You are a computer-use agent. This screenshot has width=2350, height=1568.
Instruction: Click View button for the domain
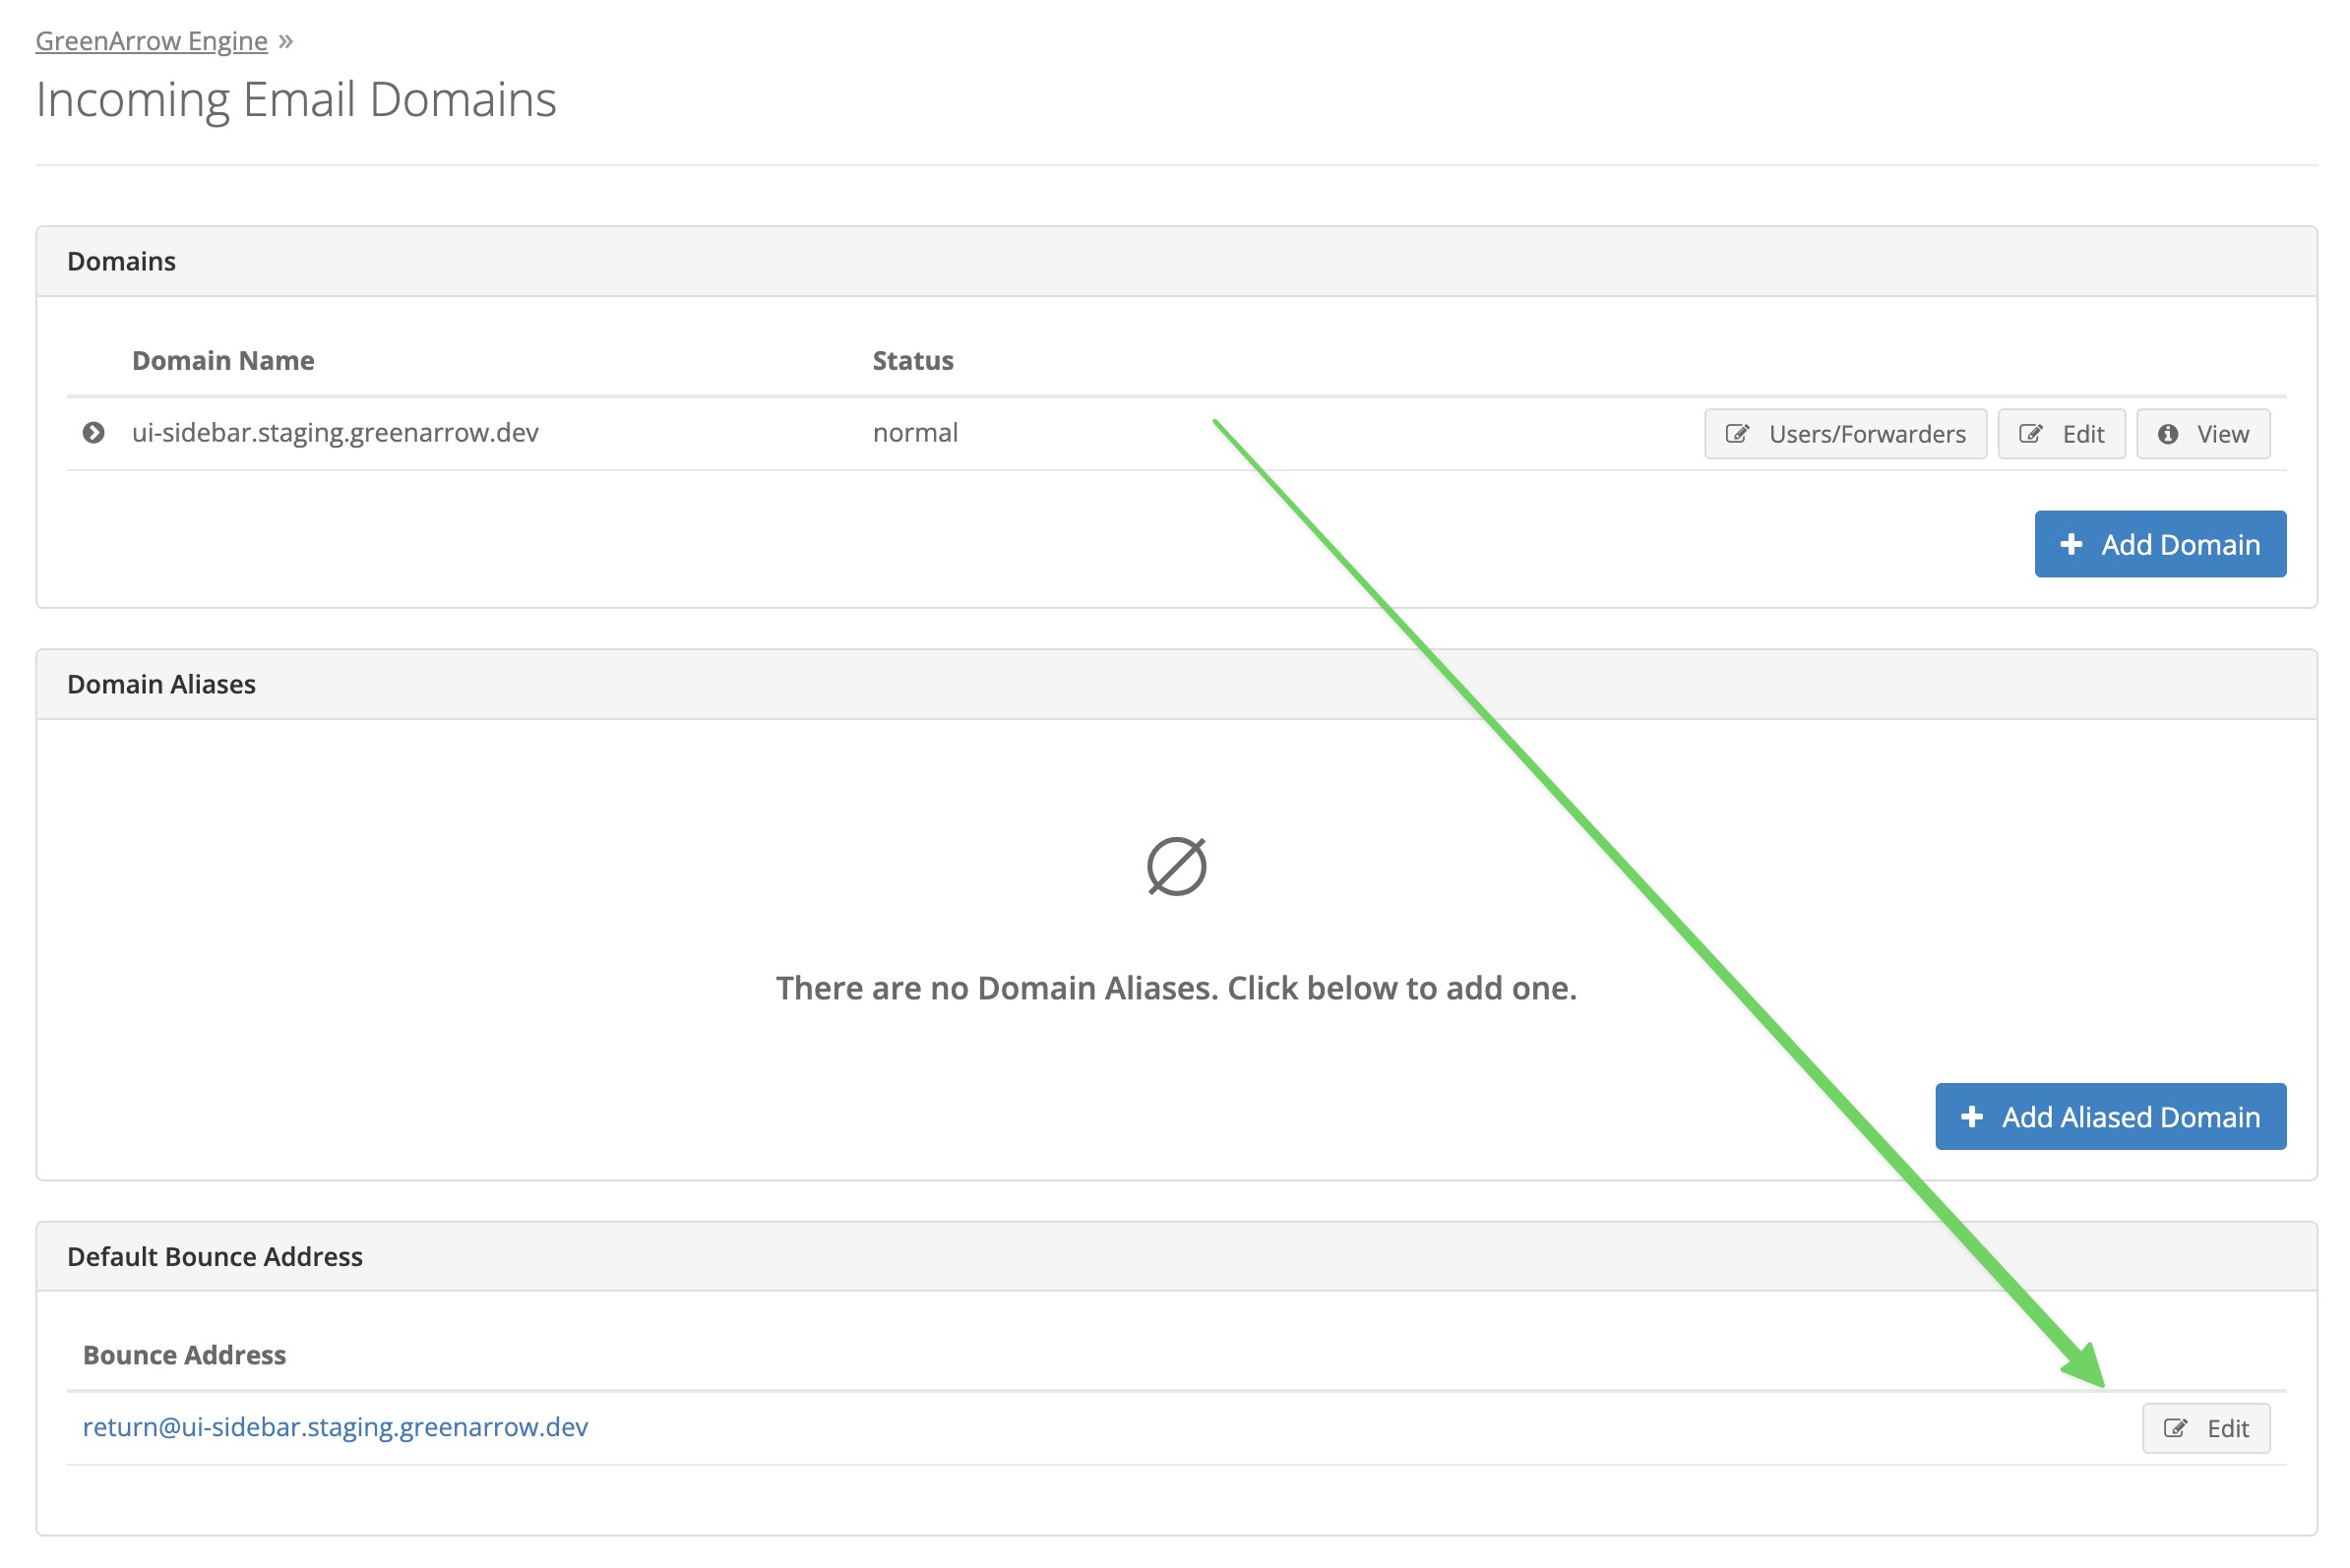click(x=2202, y=434)
